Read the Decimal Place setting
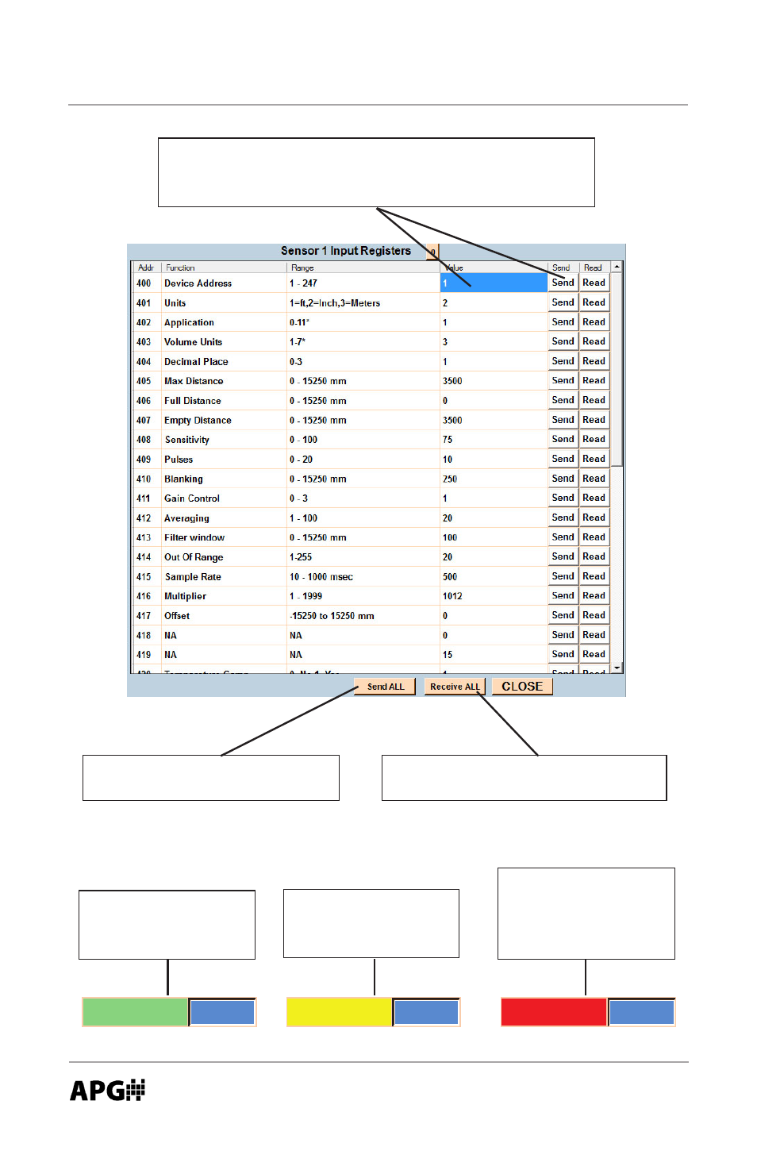 [x=594, y=361]
